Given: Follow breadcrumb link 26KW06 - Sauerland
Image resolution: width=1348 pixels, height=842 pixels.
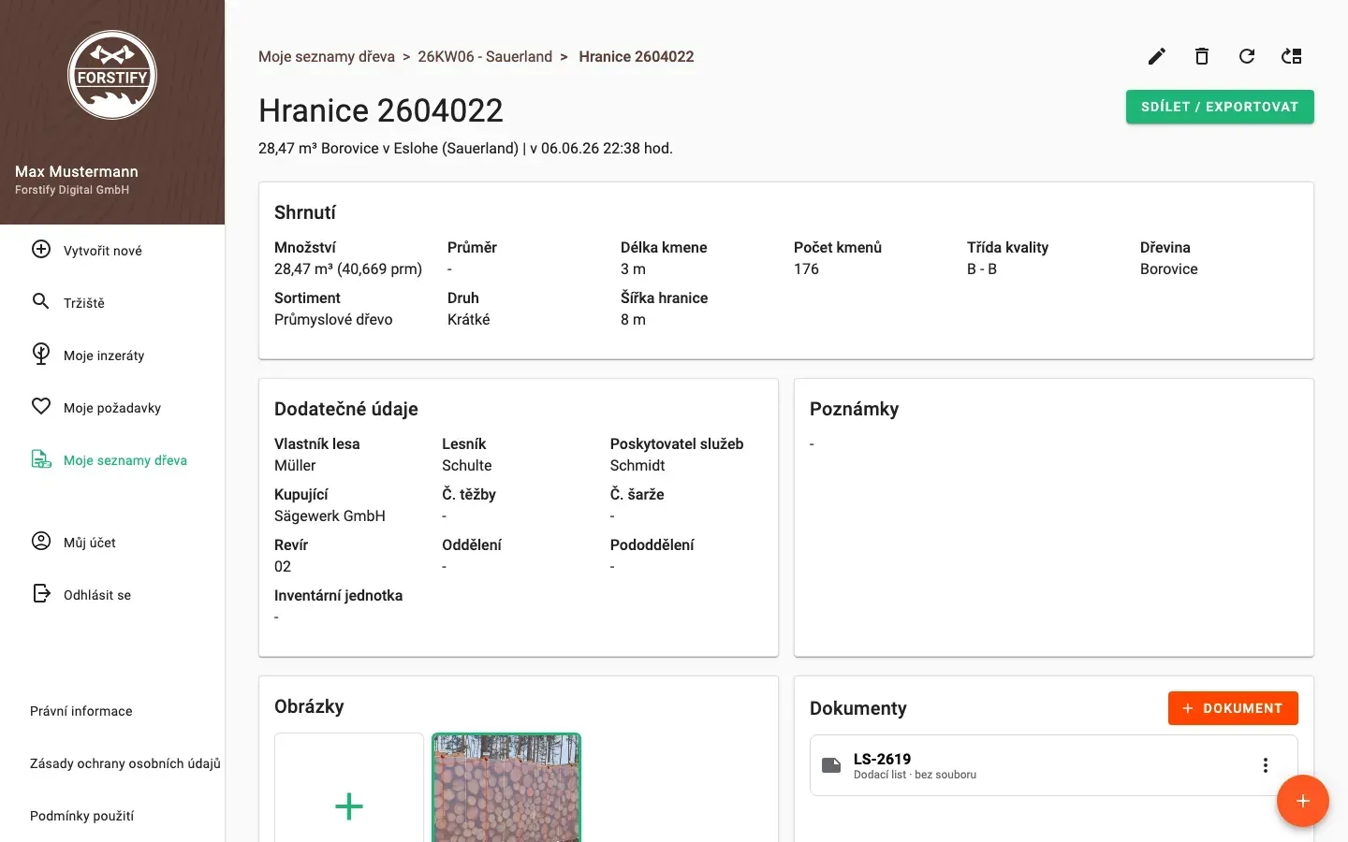Looking at the screenshot, I should tap(485, 56).
